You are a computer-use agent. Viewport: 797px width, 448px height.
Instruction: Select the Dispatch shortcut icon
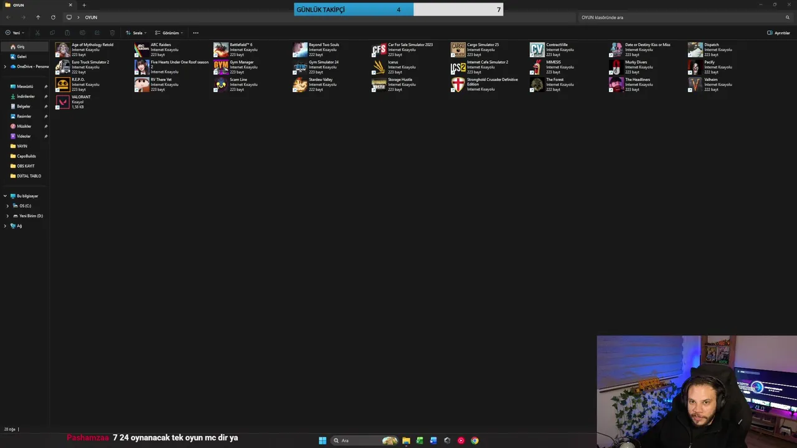tap(696, 50)
